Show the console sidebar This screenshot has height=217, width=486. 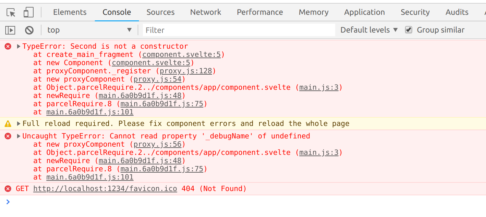(x=10, y=30)
